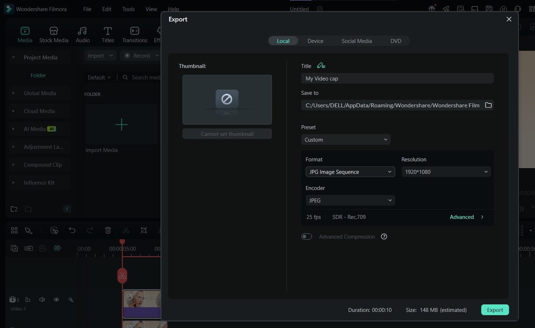Screen dimensions: 535x328
Task: Toggle timeline snapping (green icon)
Action: pyautogui.click(x=57, y=248)
